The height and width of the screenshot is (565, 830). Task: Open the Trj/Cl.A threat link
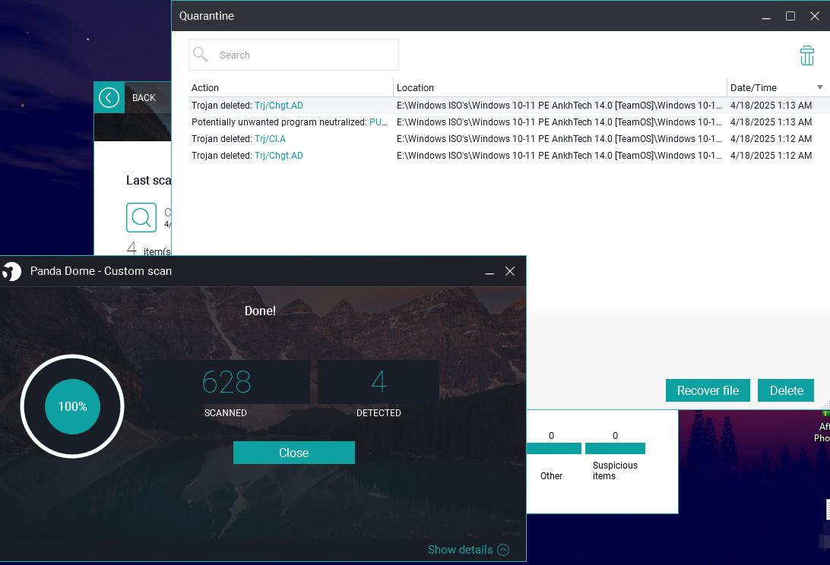(270, 139)
